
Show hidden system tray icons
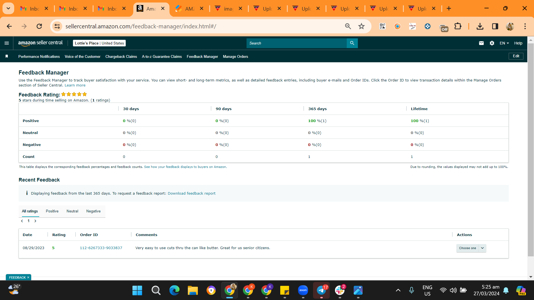pyautogui.click(x=398, y=291)
